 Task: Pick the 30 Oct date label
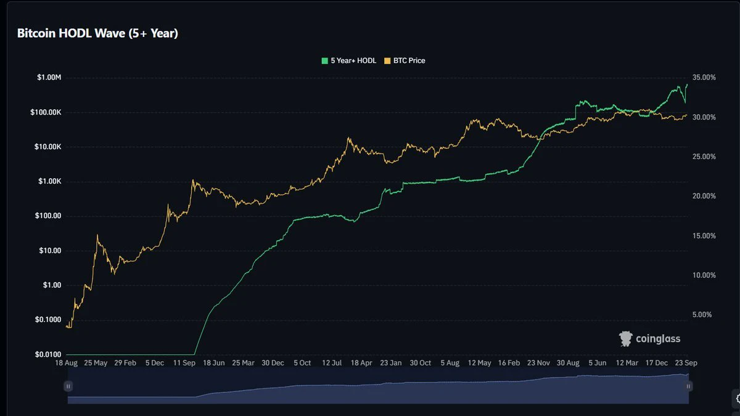(x=421, y=363)
